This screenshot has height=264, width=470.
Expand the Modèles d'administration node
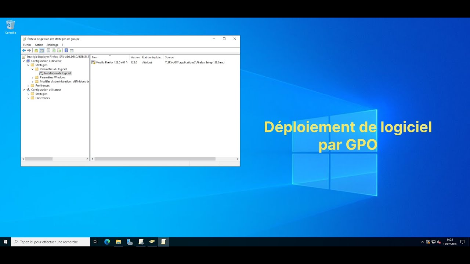32,81
